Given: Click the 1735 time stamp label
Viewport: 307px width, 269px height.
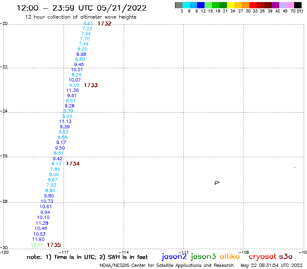Looking at the screenshot, I should tap(54, 245).
